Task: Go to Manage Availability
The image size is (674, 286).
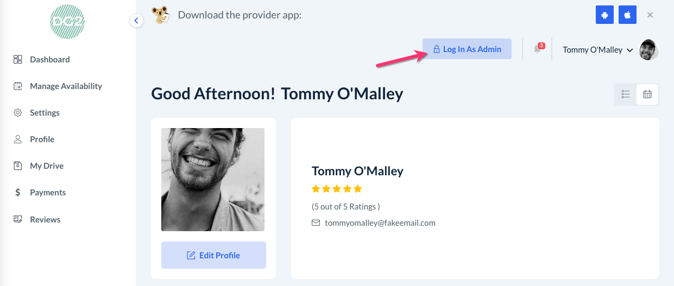Action: click(x=66, y=86)
